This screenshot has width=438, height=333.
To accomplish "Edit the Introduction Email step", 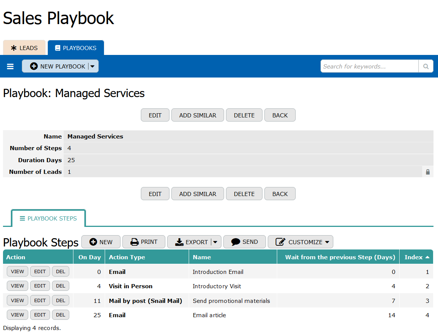I will tap(40, 272).
